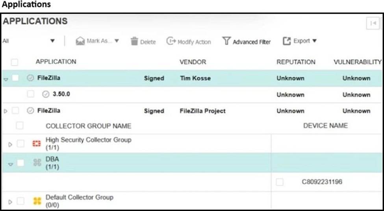
Task: Select the device C8092231196 checkbox
Action: tap(280, 182)
